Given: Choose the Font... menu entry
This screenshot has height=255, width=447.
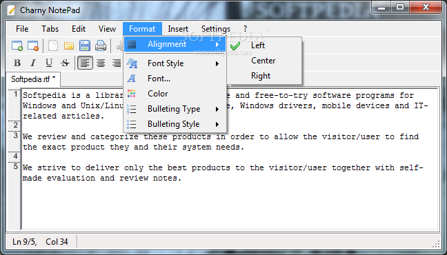Looking at the screenshot, I should point(175,79).
